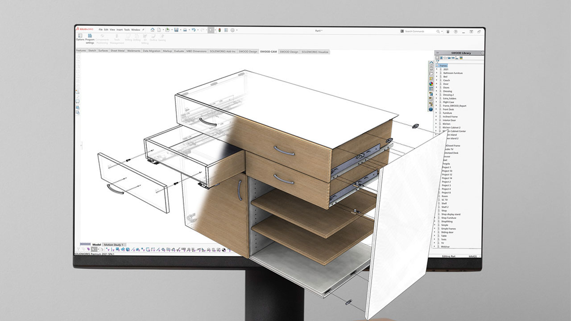Open the Search Commands dropdown arrow
This screenshot has height=321, width=571.
click(x=442, y=32)
